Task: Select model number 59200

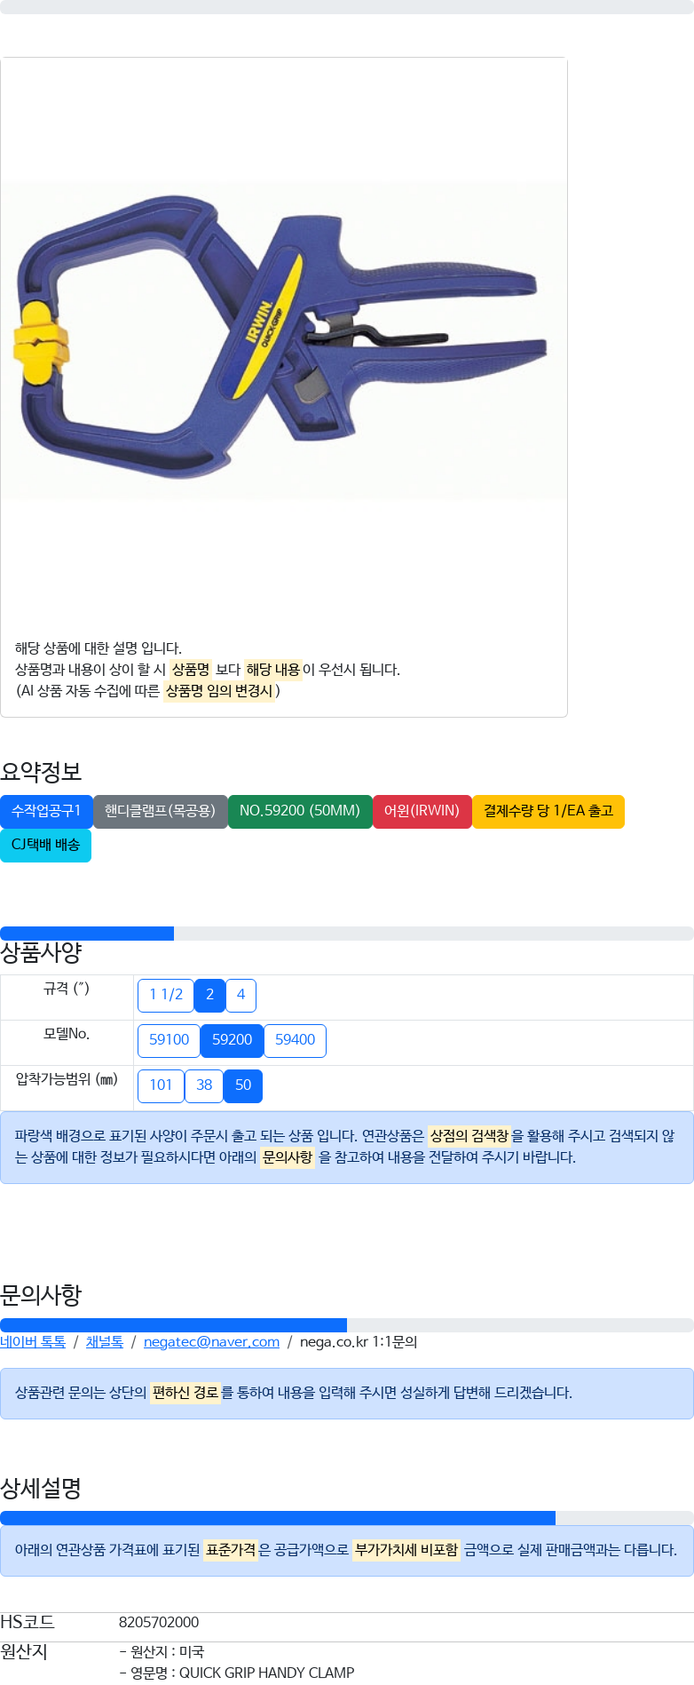Action: click(x=232, y=1040)
